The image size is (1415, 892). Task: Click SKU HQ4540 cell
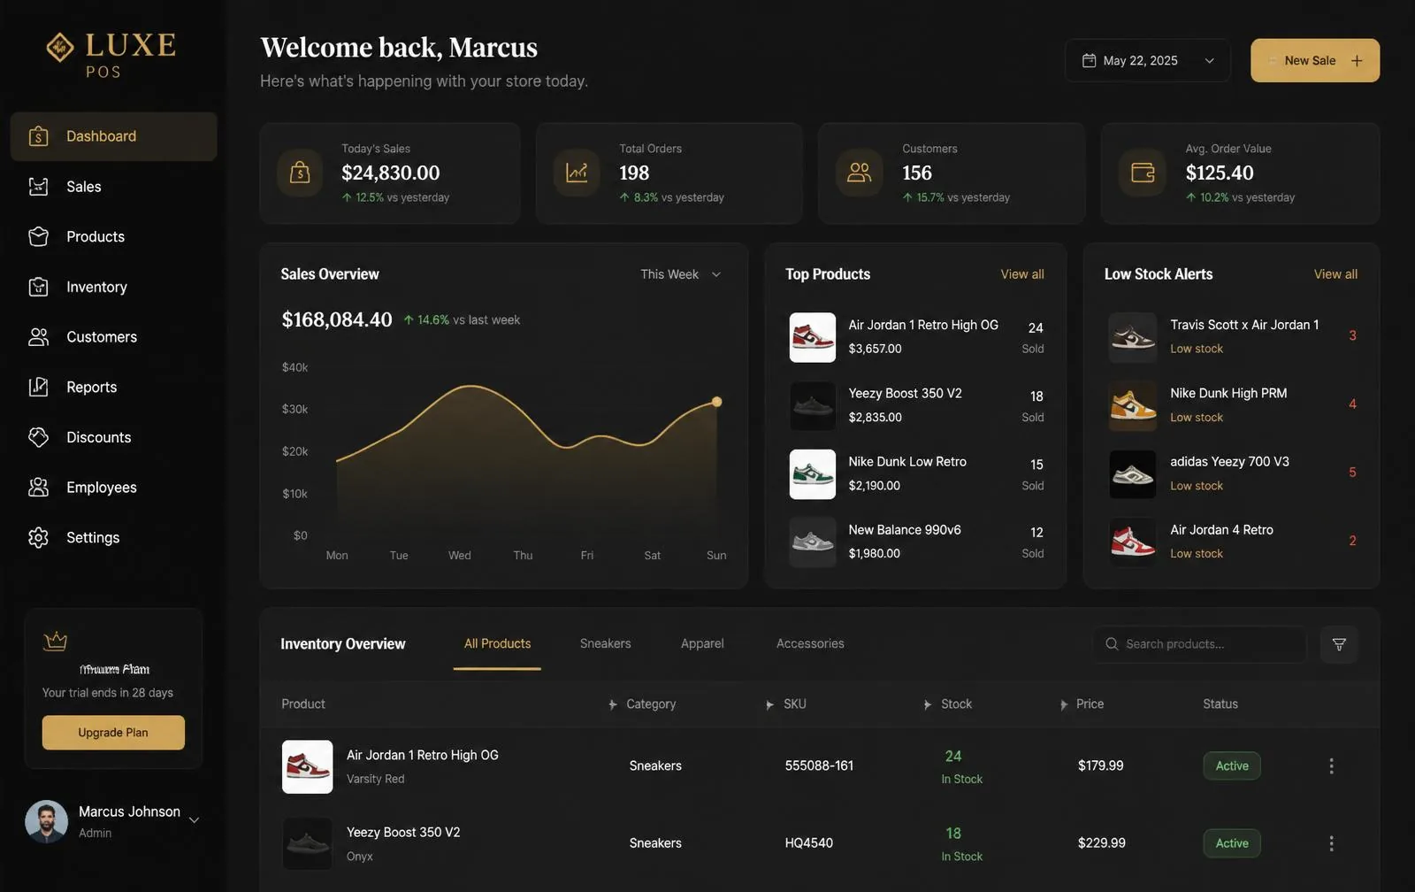(x=808, y=843)
